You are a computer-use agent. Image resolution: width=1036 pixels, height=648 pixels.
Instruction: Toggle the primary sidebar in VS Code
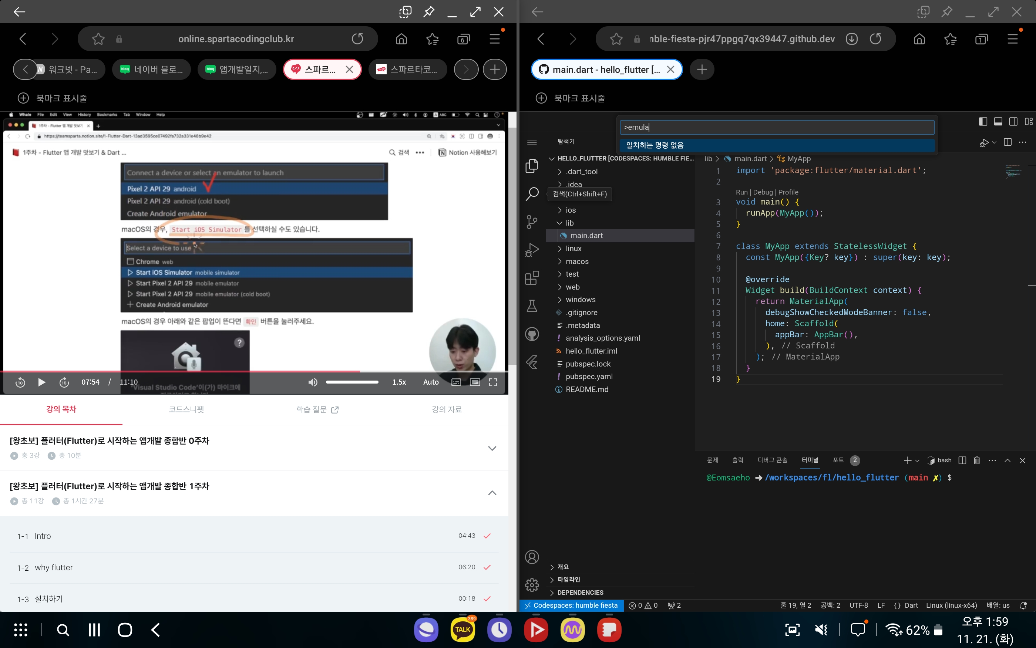tap(983, 122)
